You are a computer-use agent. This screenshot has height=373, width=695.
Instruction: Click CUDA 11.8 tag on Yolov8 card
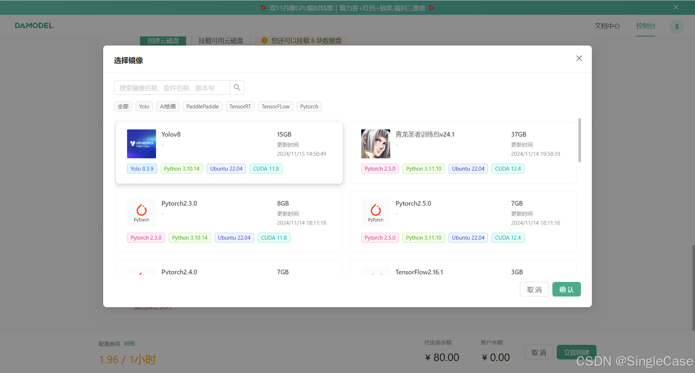(x=266, y=168)
